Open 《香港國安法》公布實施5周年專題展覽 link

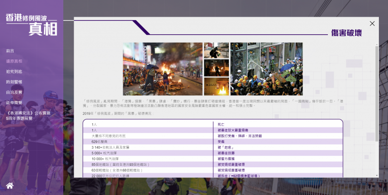pyautogui.click(x=28, y=116)
